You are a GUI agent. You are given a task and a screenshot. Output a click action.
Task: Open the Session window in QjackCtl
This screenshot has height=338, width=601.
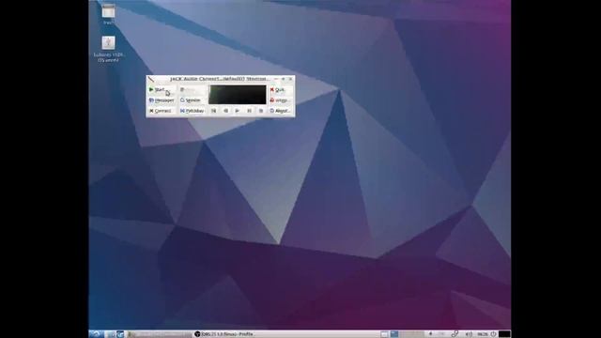point(193,100)
